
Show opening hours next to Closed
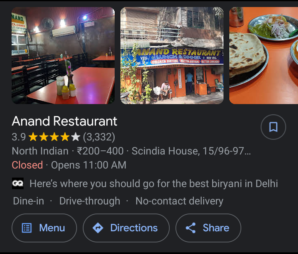pyautogui.click(x=89, y=165)
